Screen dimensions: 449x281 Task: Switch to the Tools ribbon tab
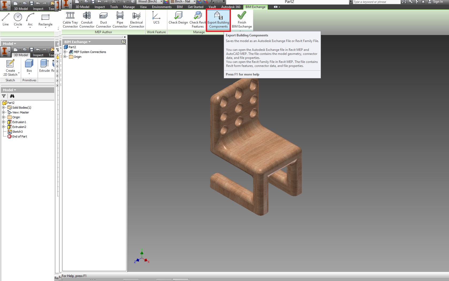click(x=114, y=7)
